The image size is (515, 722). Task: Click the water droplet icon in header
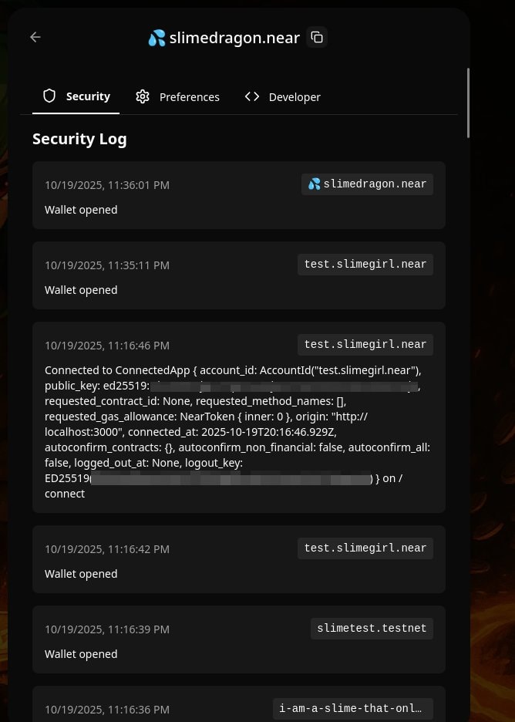pyautogui.click(x=157, y=38)
